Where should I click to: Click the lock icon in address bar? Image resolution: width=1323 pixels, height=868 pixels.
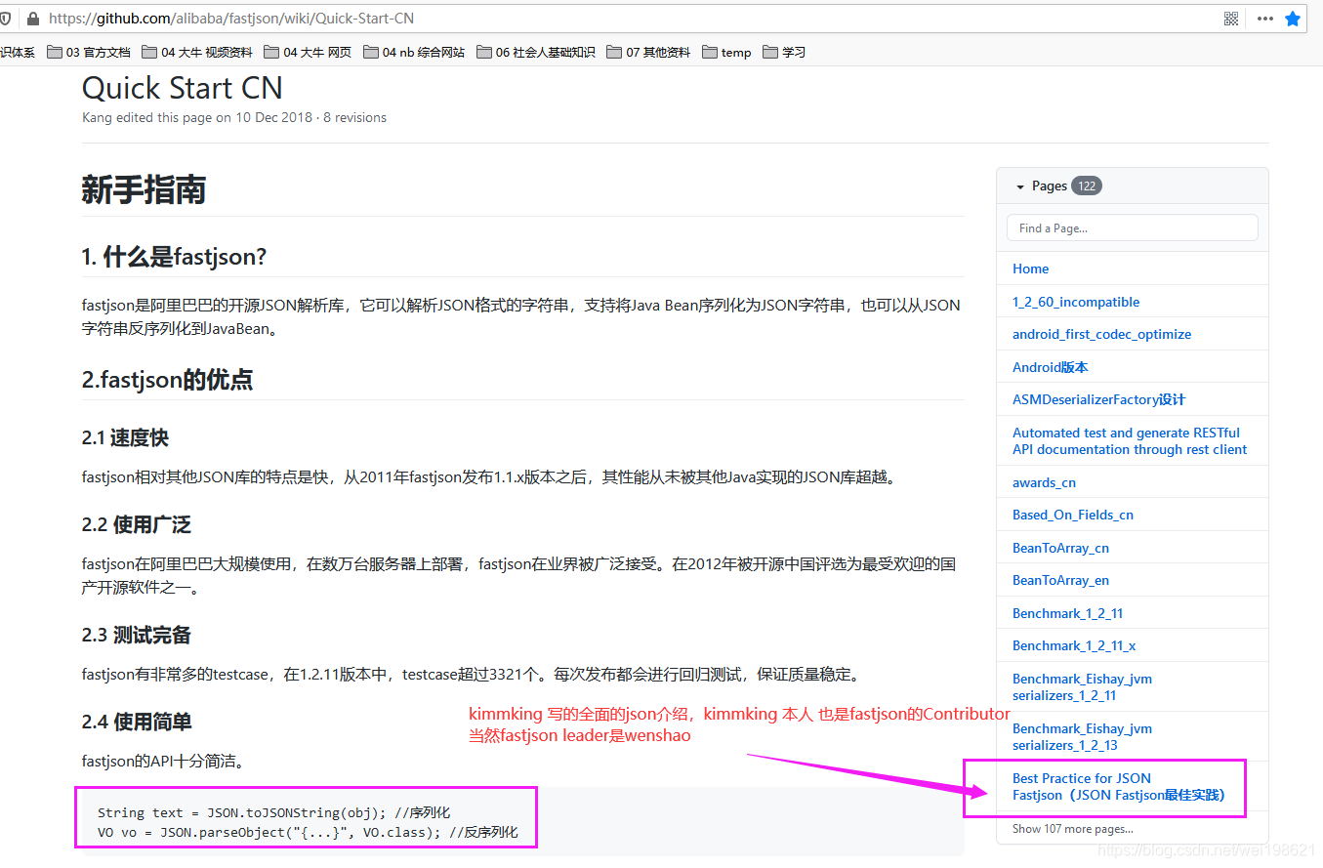click(x=34, y=19)
